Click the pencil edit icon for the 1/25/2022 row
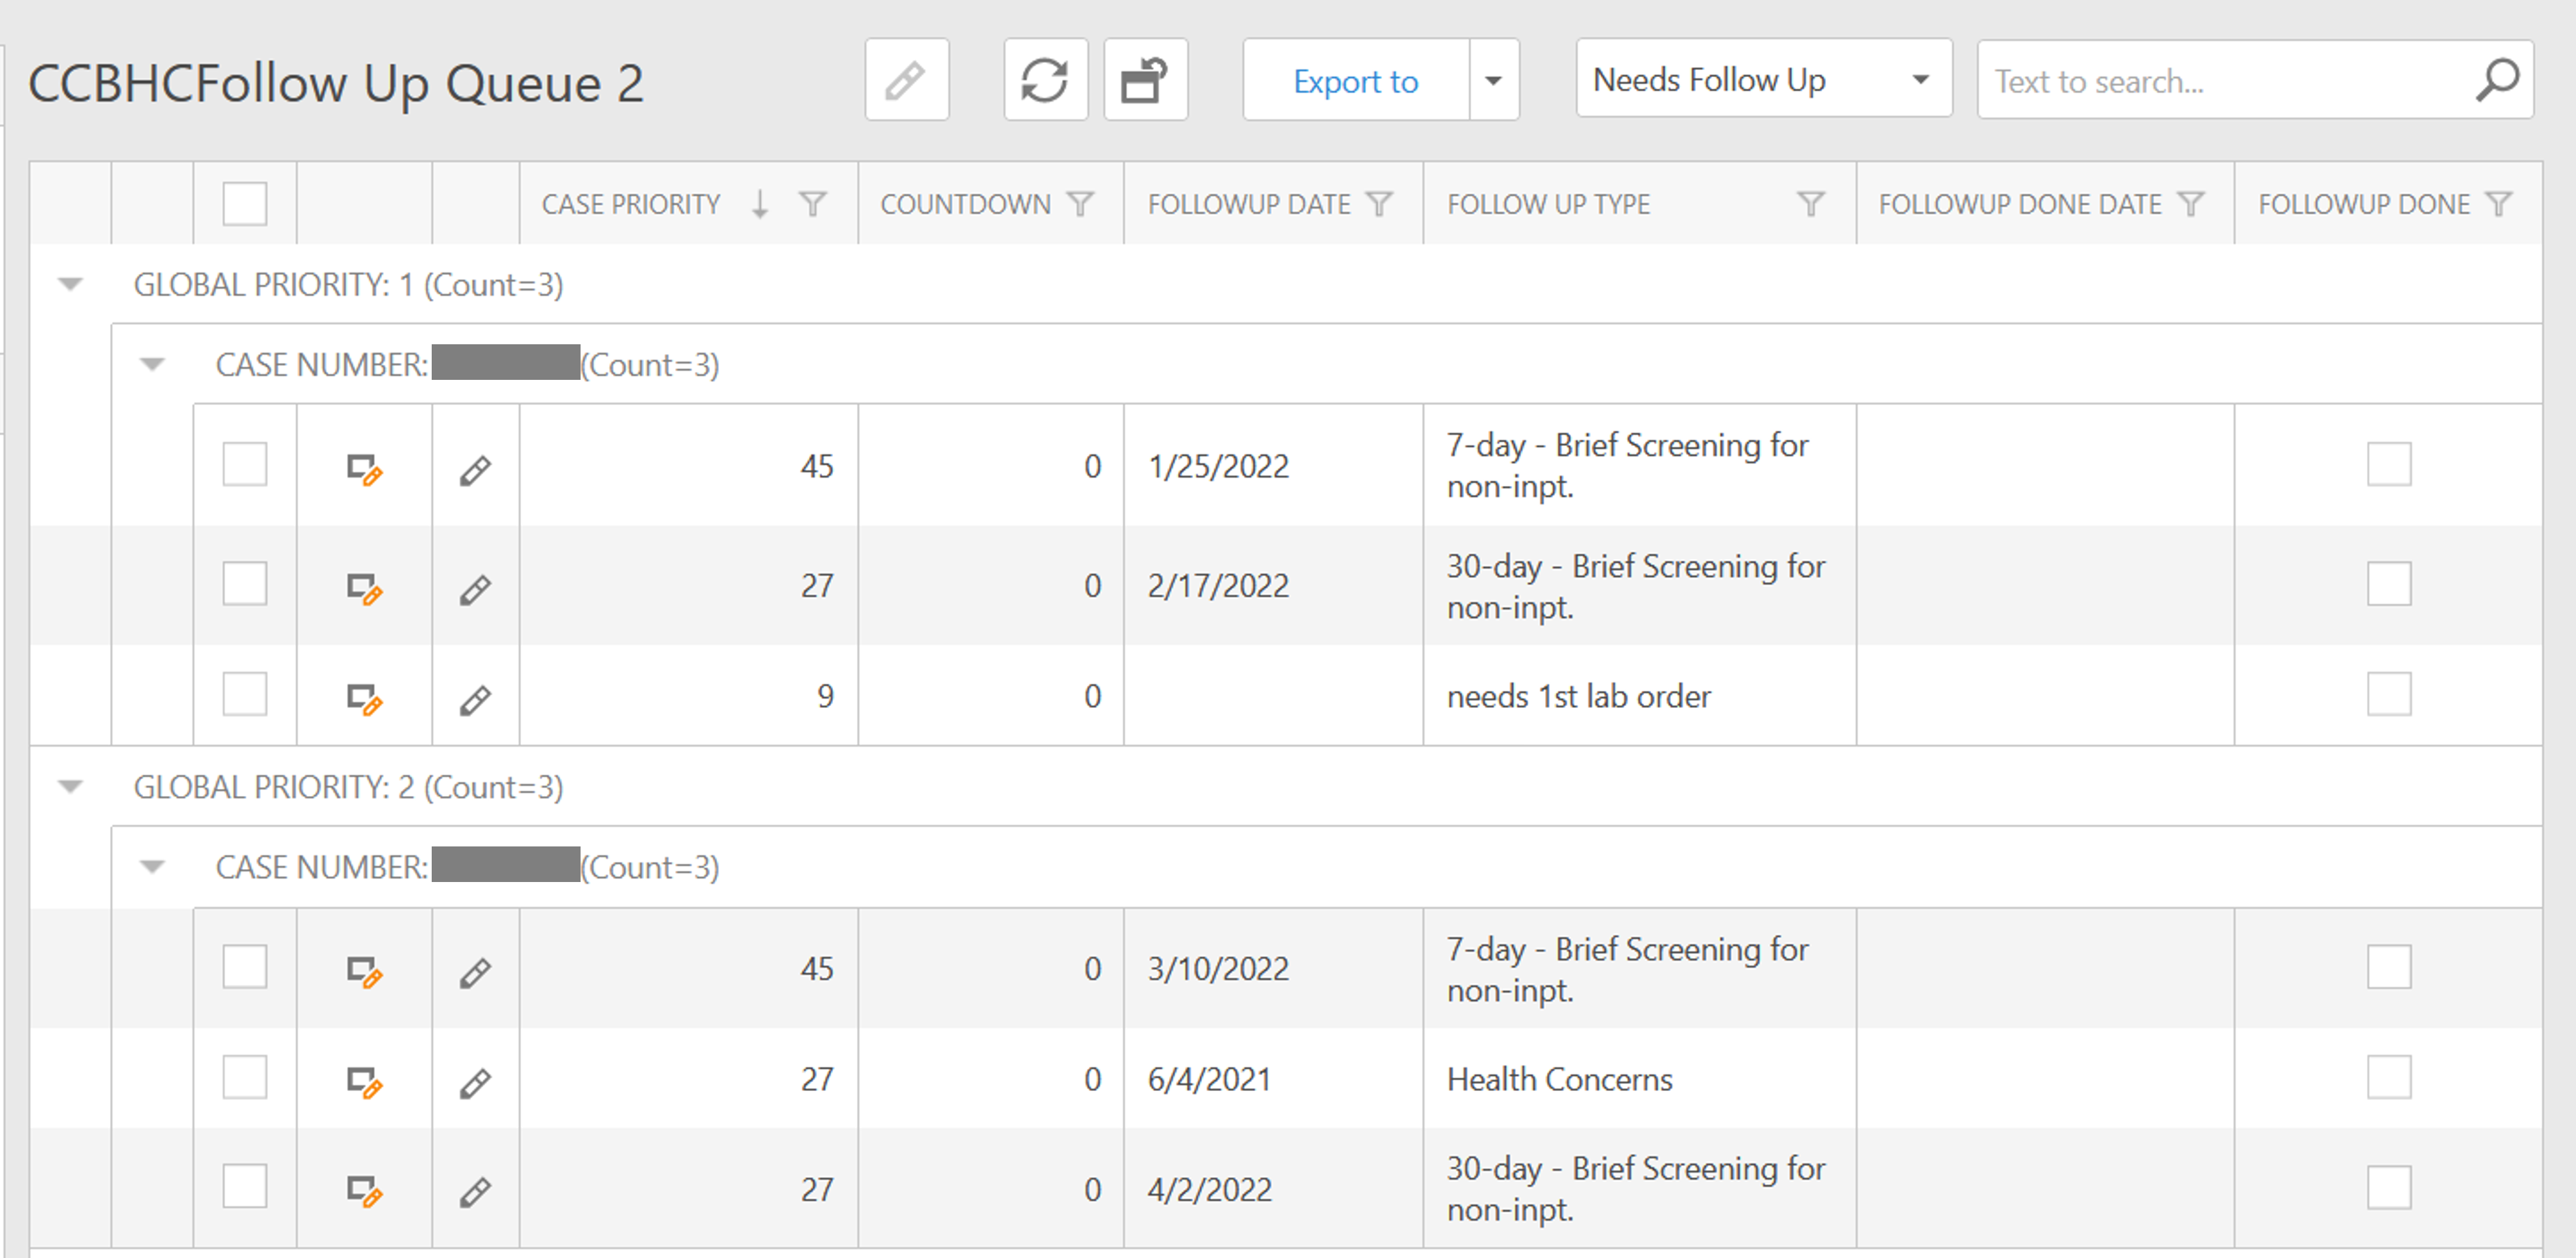Screen dimensions: 2576x1258 [475, 470]
